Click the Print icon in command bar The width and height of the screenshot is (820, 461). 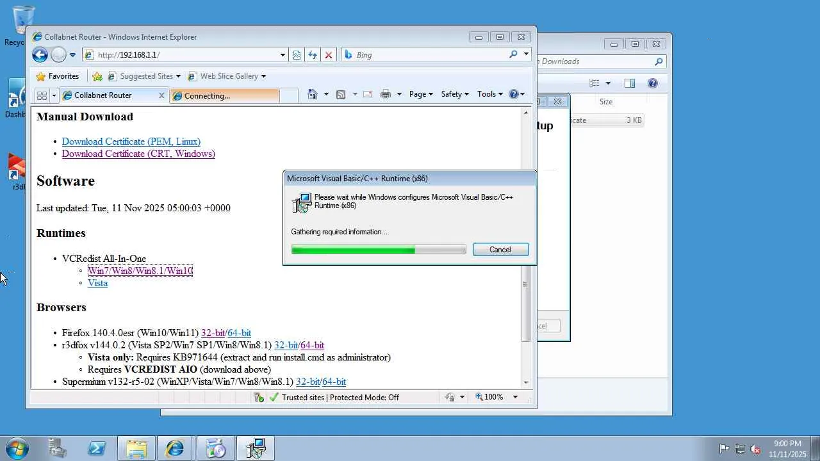(x=385, y=94)
